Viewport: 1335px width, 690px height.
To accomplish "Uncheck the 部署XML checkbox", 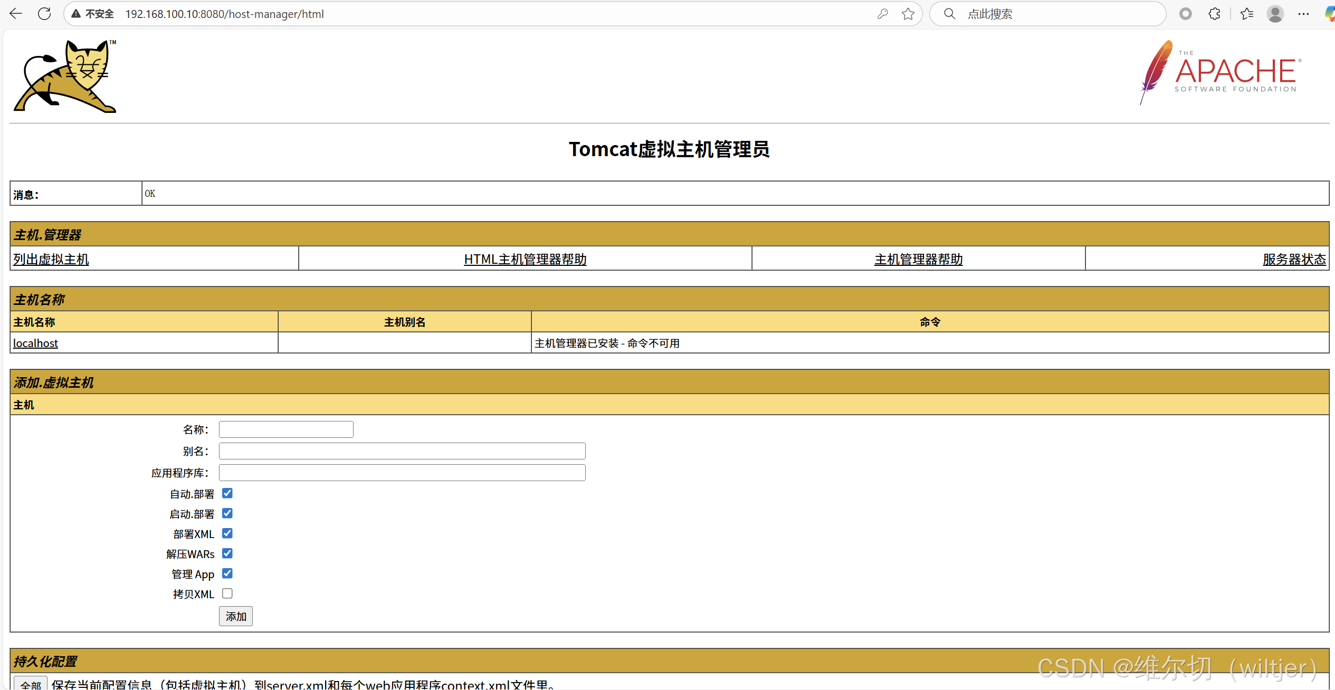I will (227, 533).
